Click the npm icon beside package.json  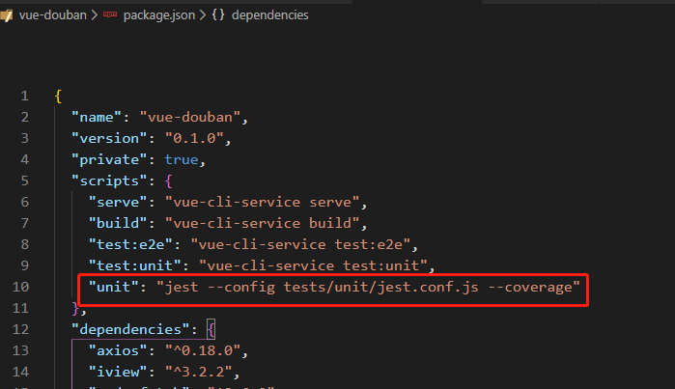coord(110,14)
